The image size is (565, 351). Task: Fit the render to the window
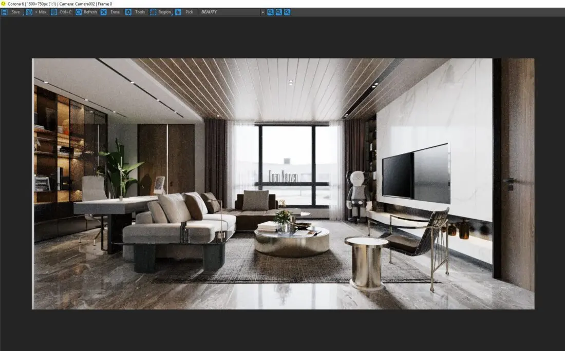pos(287,12)
